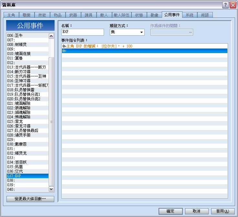Click scroll up arrow of event list

[51, 36]
